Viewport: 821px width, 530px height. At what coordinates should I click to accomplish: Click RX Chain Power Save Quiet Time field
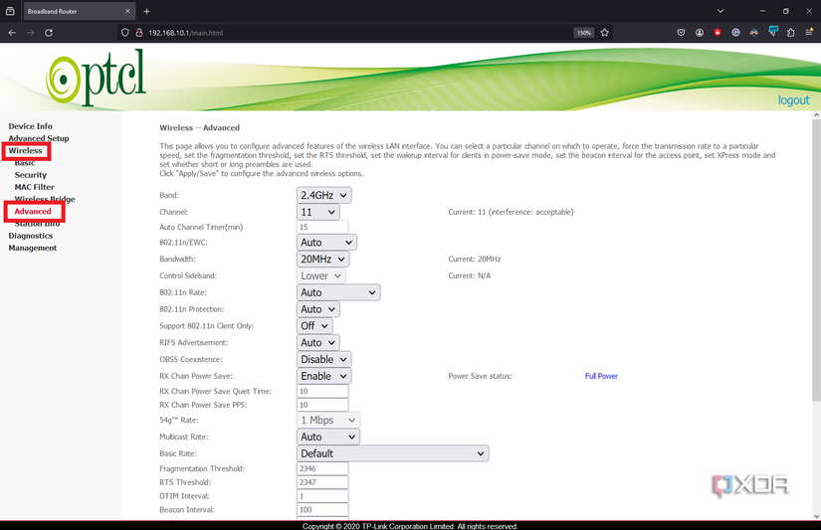322,392
